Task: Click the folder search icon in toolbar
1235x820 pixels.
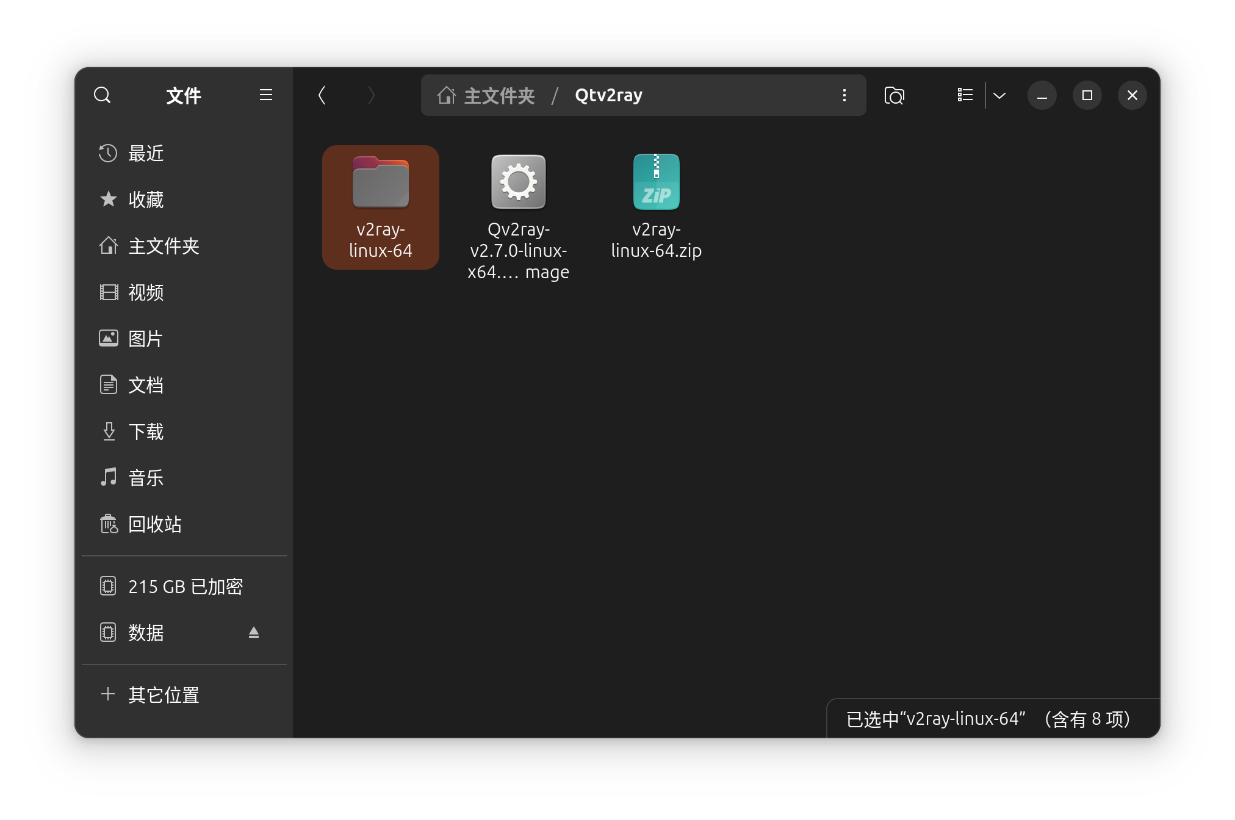Action: pos(895,95)
